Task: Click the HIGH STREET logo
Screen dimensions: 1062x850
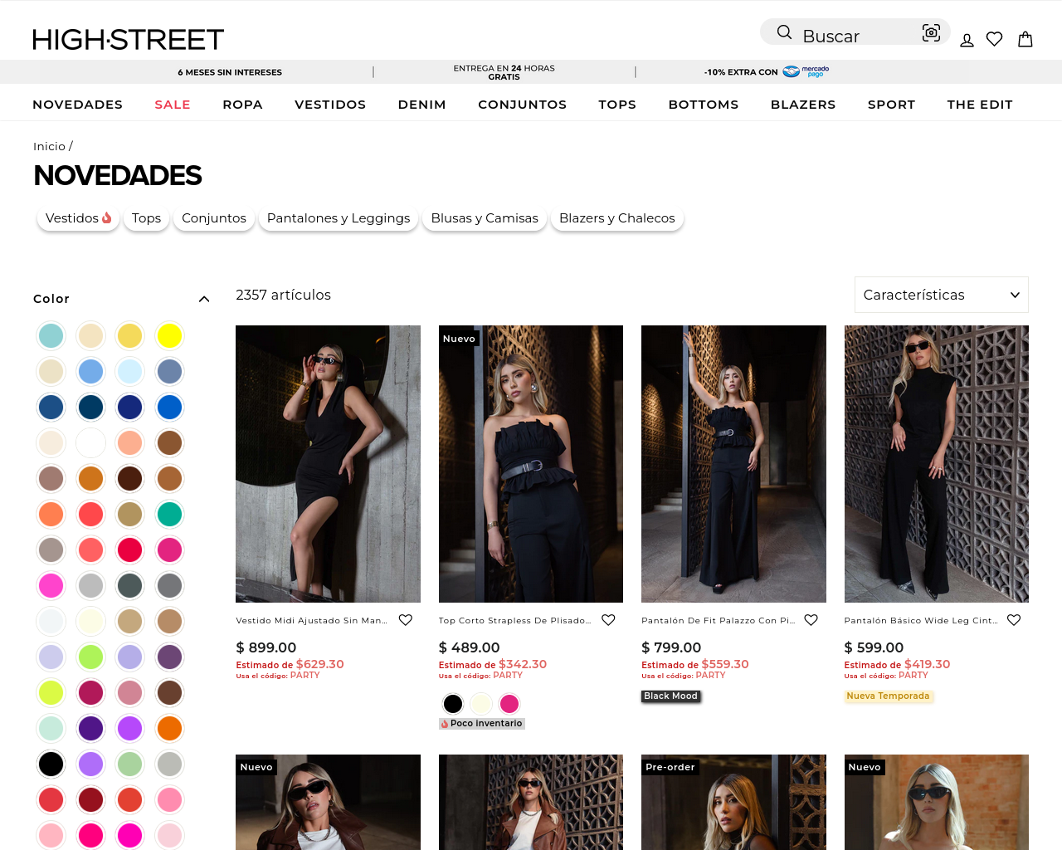Action: [x=129, y=39]
